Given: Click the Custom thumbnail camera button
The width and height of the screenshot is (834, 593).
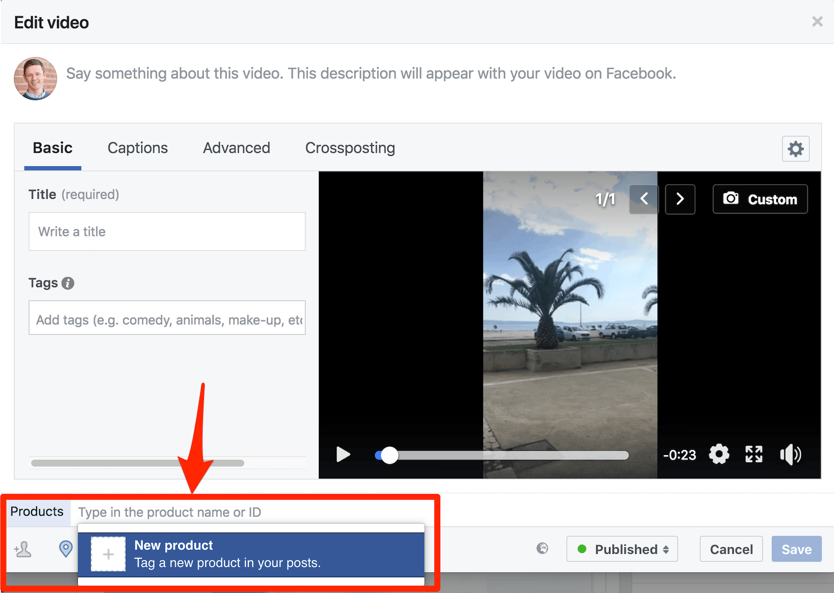Looking at the screenshot, I should [759, 199].
